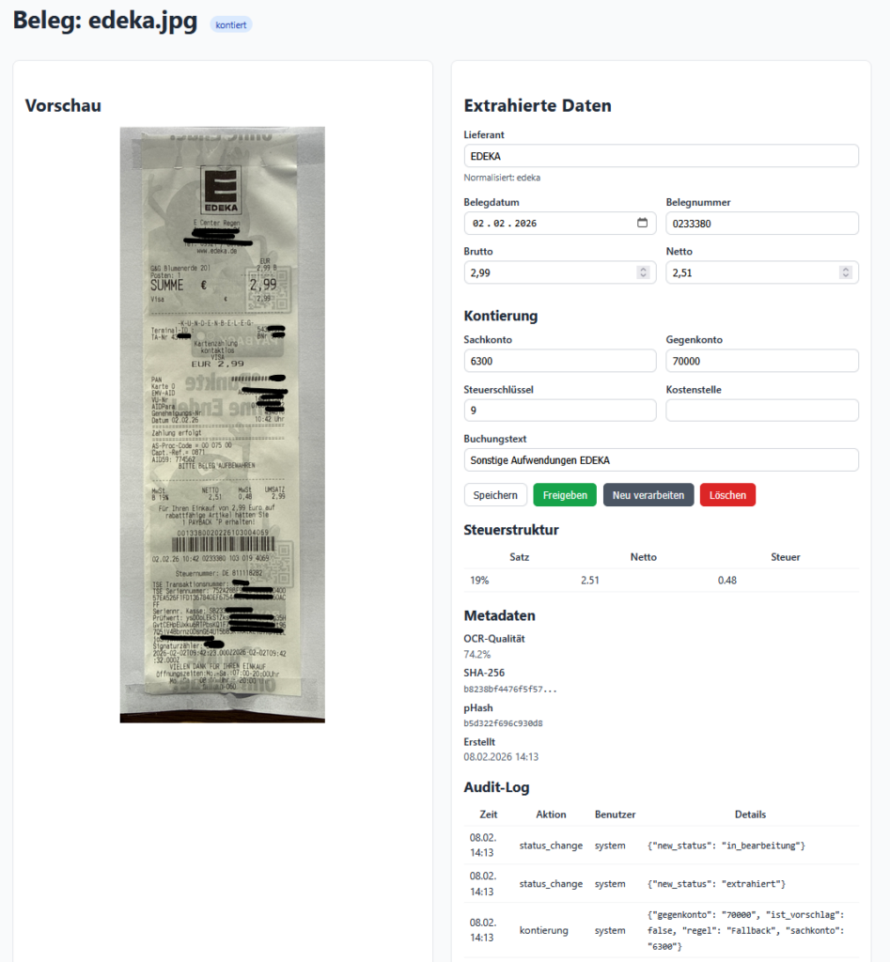Click the empty Kostenstelle field
This screenshot has width=890, height=962.
(761, 411)
